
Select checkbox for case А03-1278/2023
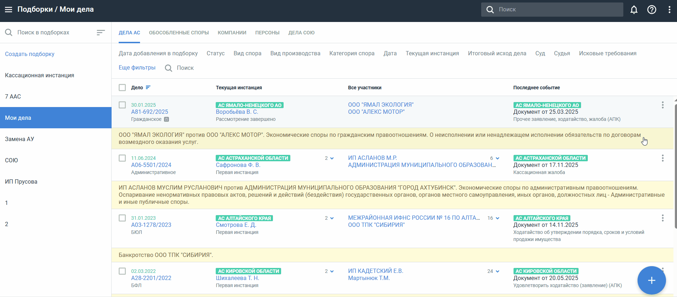(122, 218)
